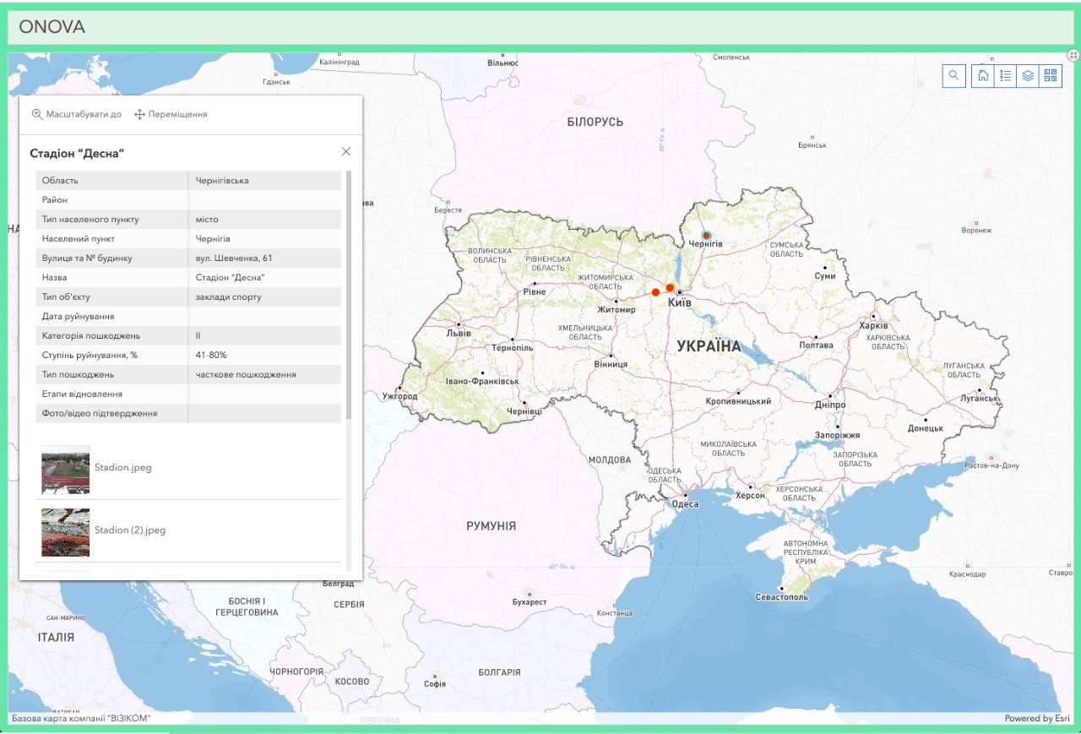
Task: Select the orange marker west of Київ
Action: coord(655,292)
